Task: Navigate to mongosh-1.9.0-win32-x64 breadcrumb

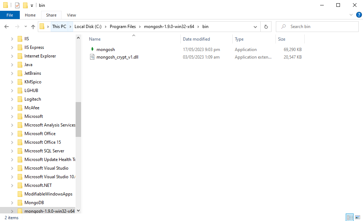Action: (169, 27)
